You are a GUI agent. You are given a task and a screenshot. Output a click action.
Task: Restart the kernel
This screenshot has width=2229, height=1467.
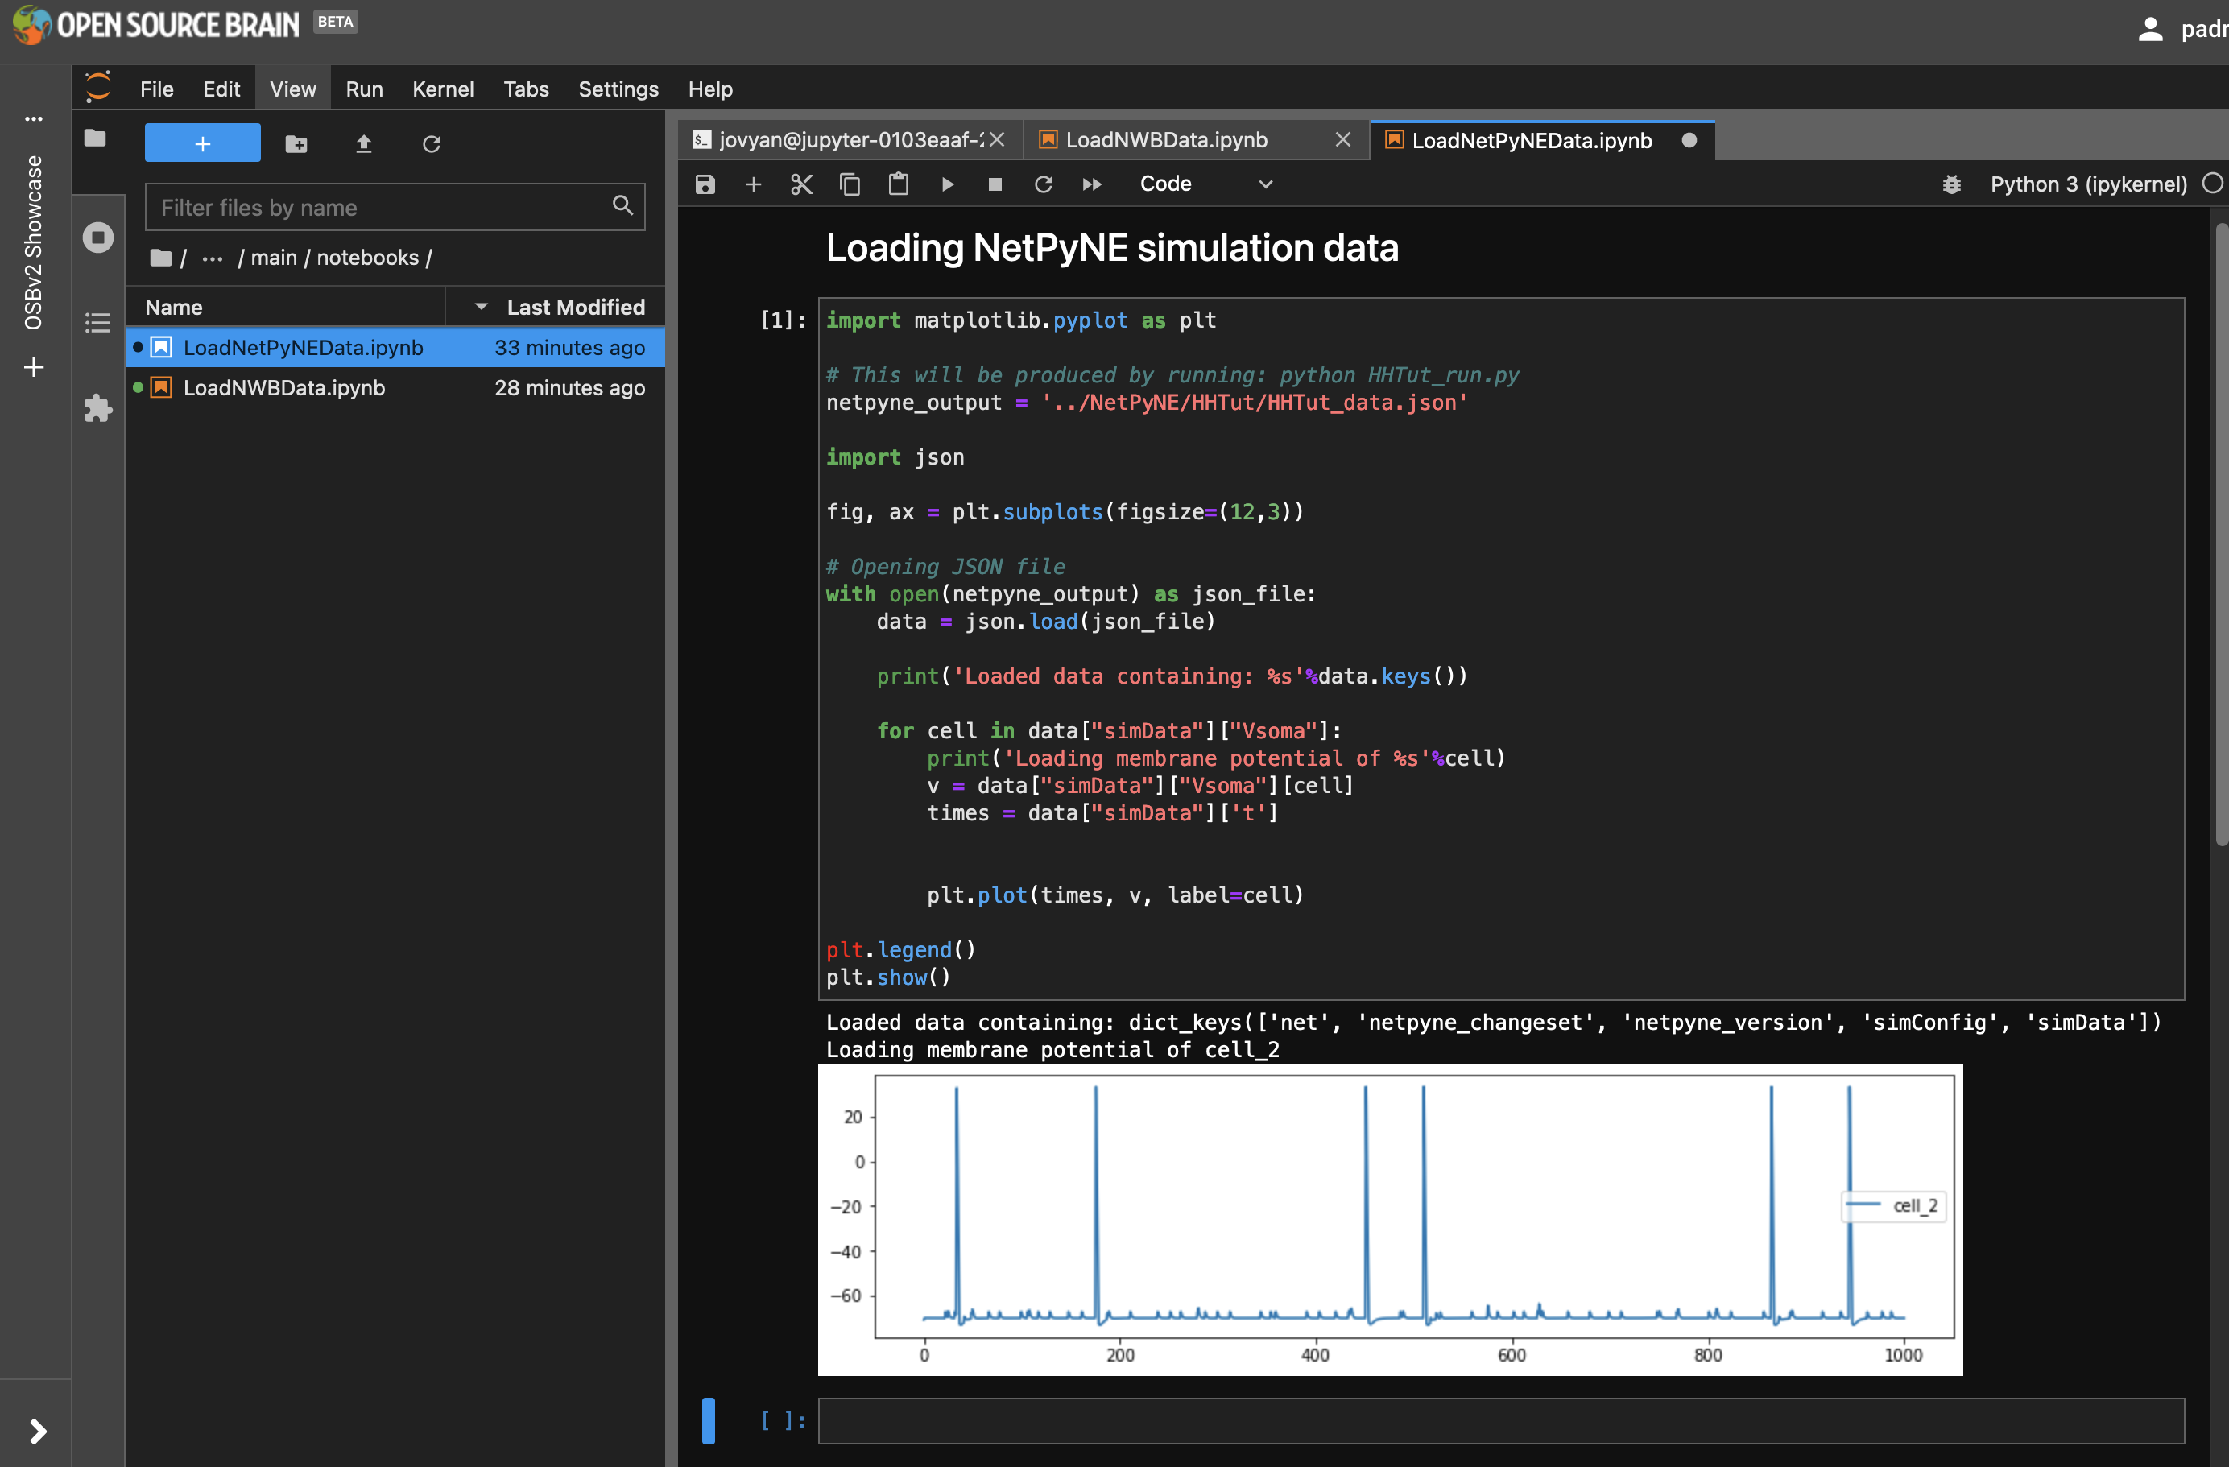1044,184
